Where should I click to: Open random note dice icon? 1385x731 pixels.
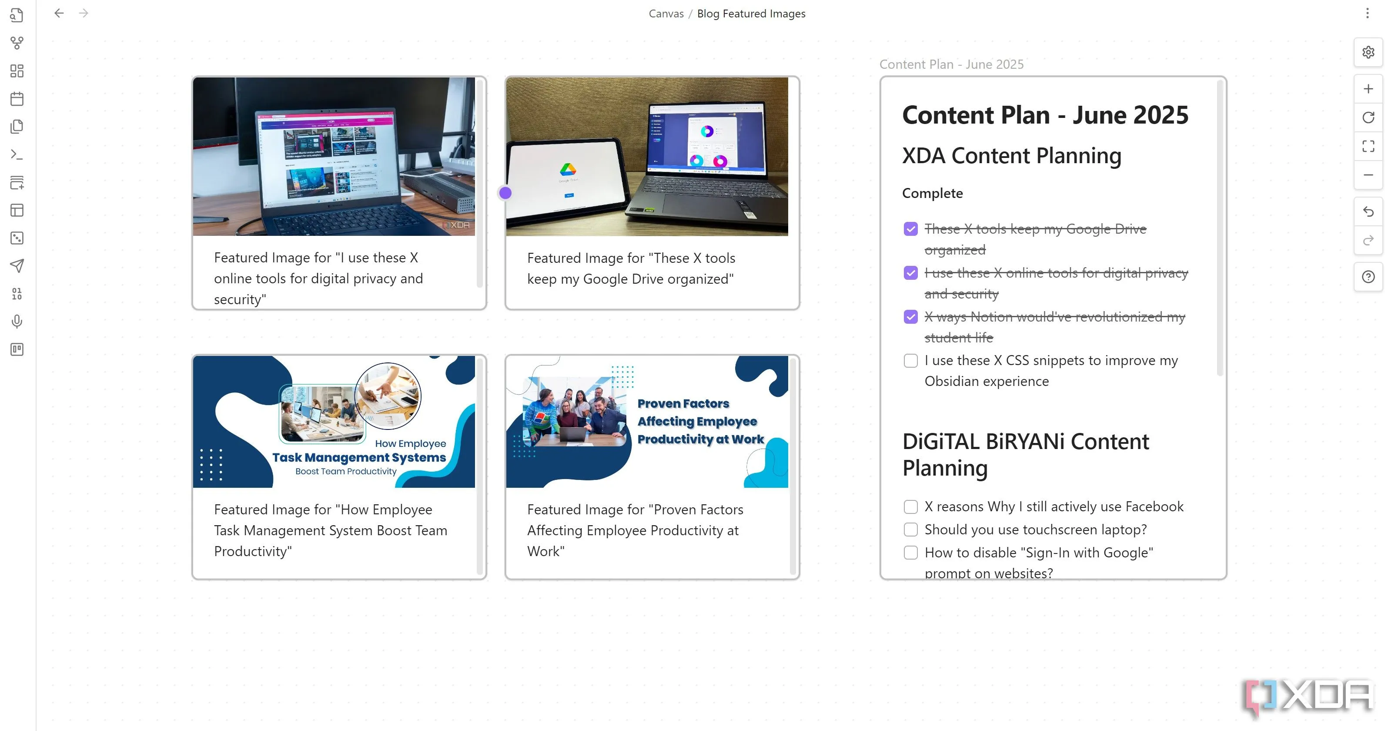pyautogui.click(x=17, y=238)
